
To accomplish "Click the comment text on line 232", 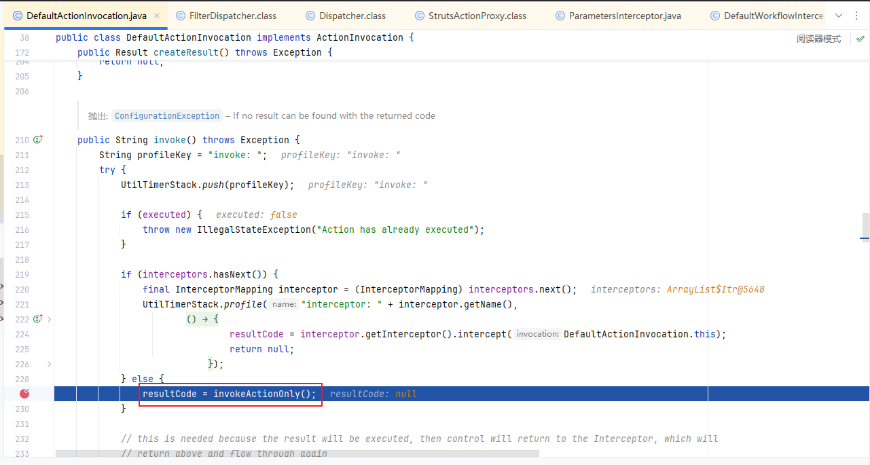I will tap(419, 439).
